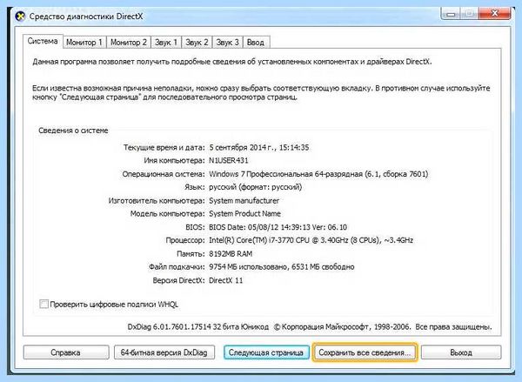Click the Текущие время и дата: label
The image size is (522, 382).
[x=164, y=147]
